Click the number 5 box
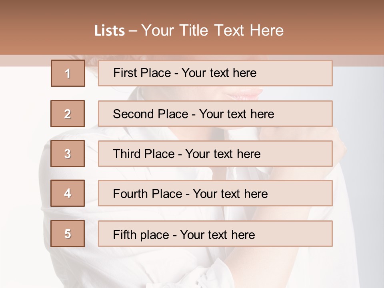Image resolution: width=384 pixels, height=288 pixels. point(68,234)
